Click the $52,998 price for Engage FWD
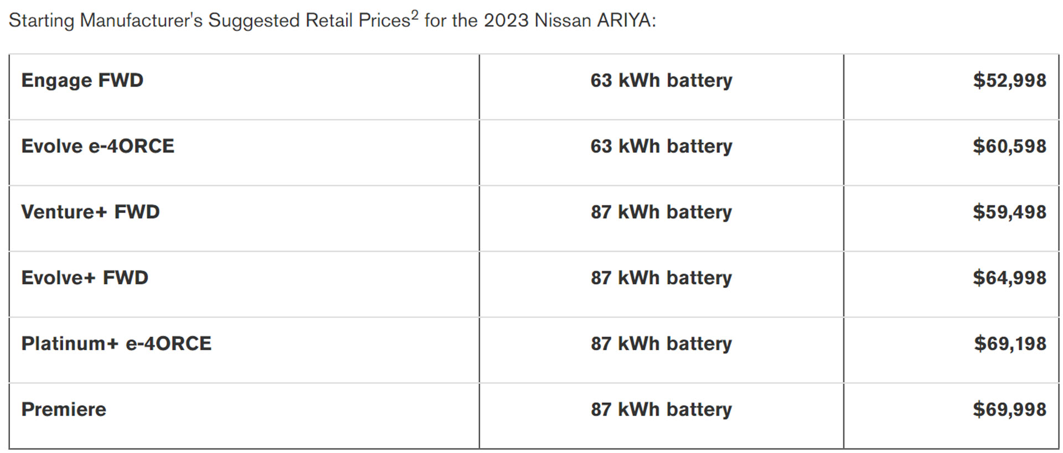Image resolution: width=1063 pixels, height=453 pixels. tap(1009, 81)
